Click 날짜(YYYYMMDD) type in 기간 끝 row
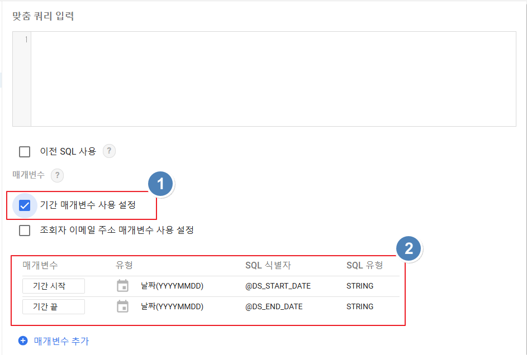Viewport: 527px width, 355px height. (172, 306)
